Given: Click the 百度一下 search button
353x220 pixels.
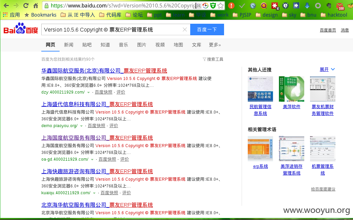Looking at the screenshot, I should click(x=207, y=29).
